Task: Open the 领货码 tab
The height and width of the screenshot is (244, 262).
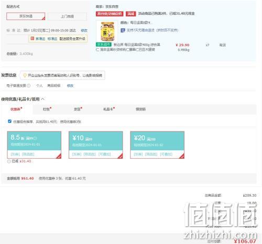Action: (x=140, y=109)
